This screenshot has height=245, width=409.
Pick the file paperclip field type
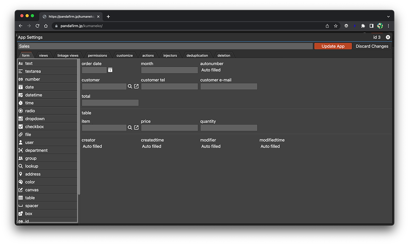(21, 135)
